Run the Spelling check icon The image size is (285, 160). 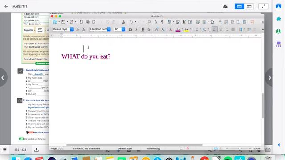(156, 22)
